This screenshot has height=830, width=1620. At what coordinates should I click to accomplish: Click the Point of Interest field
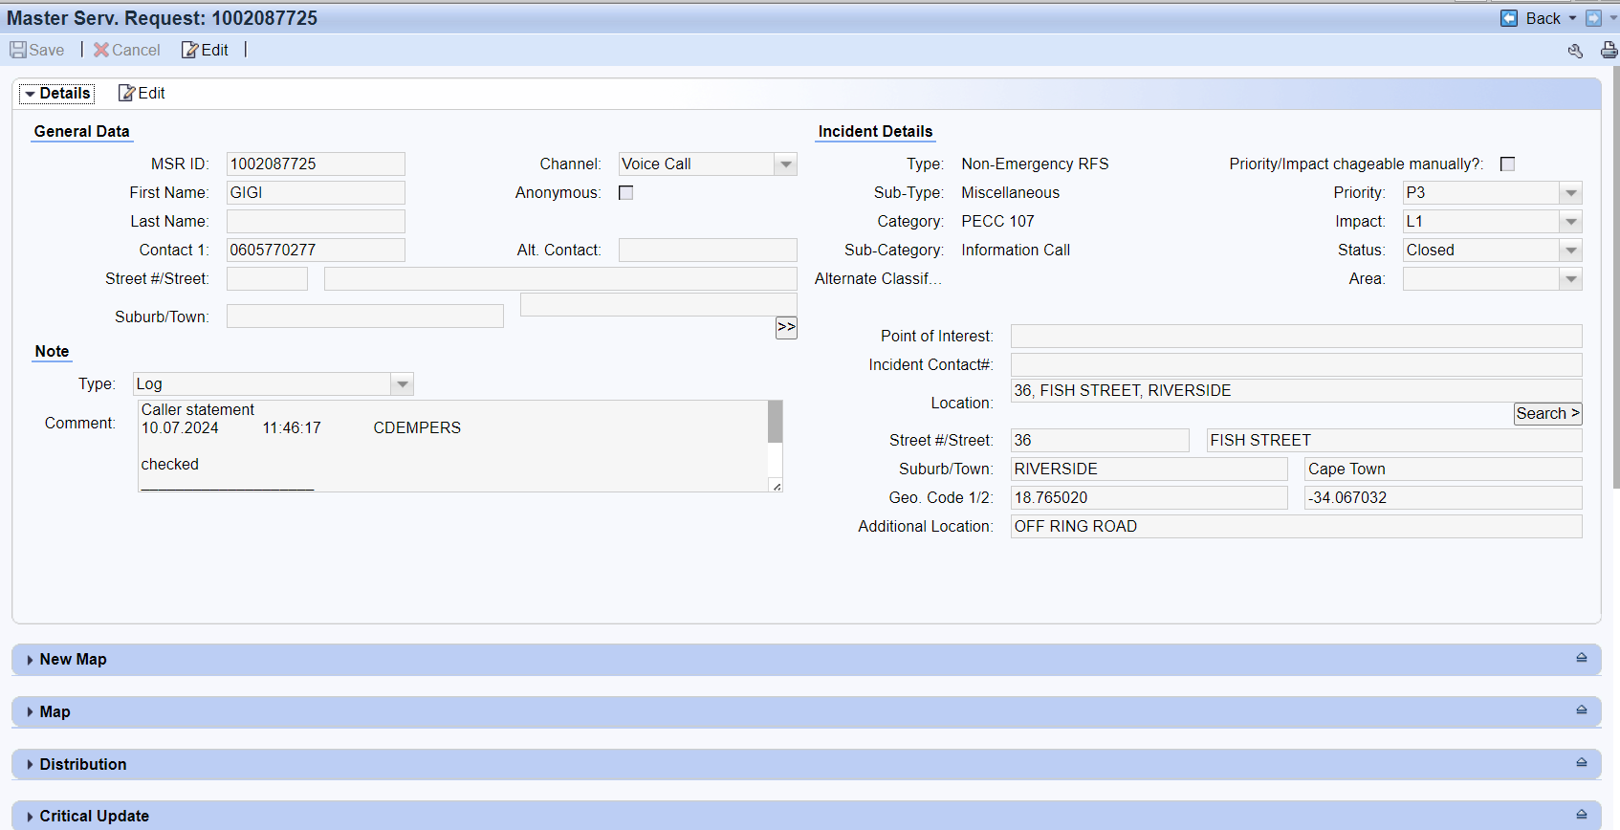(x=1296, y=337)
